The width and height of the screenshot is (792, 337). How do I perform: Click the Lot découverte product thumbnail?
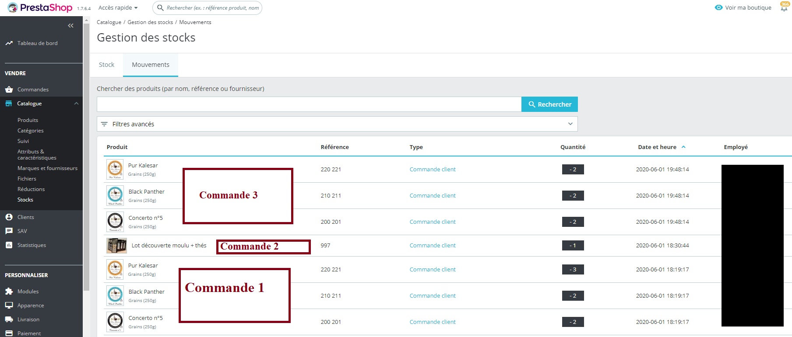(116, 246)
